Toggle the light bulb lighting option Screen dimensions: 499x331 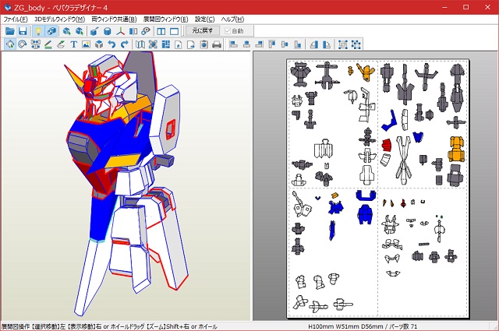coord(38,31)
